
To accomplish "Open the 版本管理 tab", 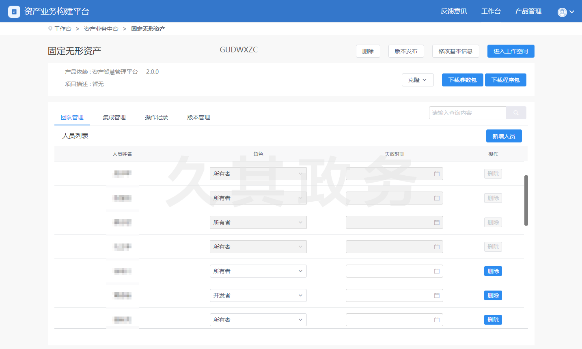I will coord(198,117).
